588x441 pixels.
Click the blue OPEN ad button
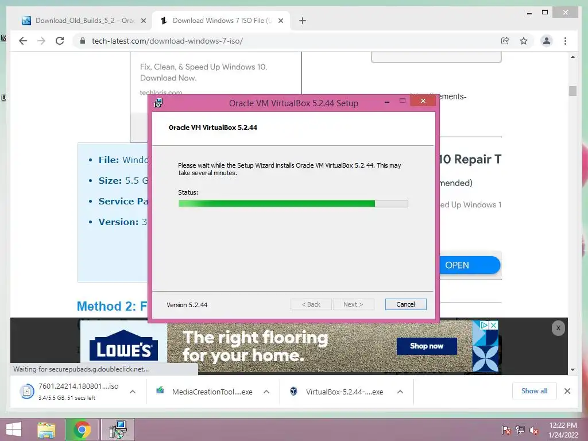470,265
